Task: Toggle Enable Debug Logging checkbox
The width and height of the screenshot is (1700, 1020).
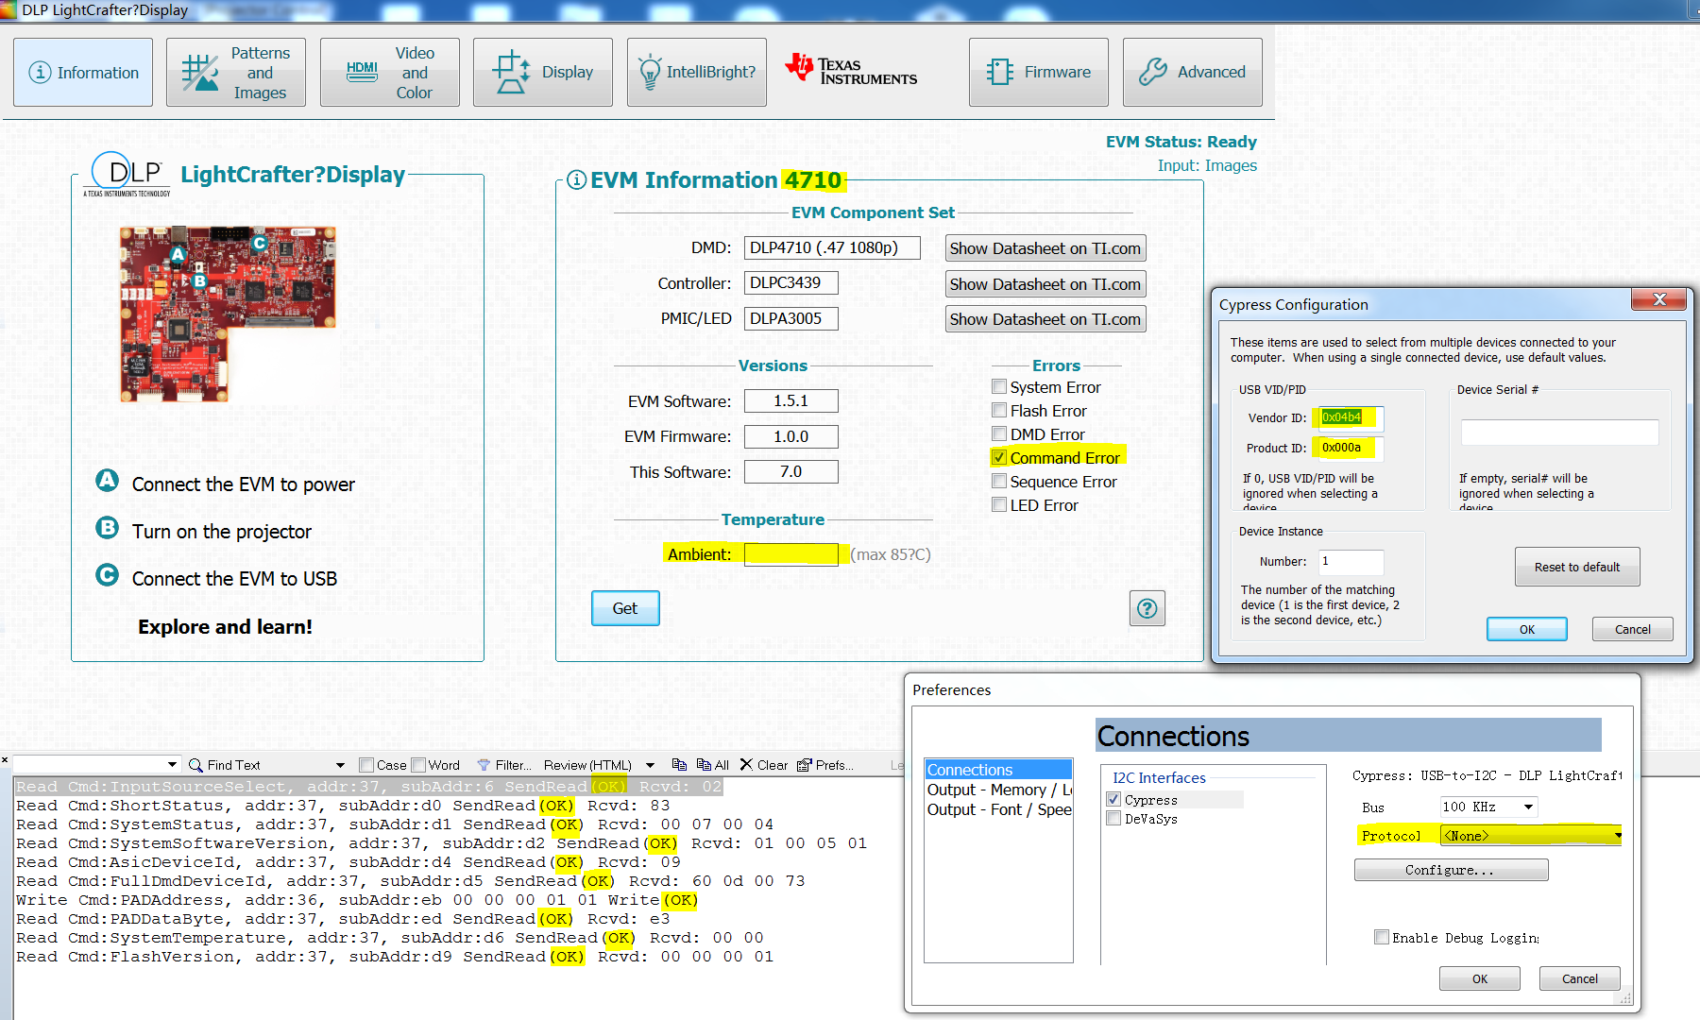Action: coord(1382,937)
